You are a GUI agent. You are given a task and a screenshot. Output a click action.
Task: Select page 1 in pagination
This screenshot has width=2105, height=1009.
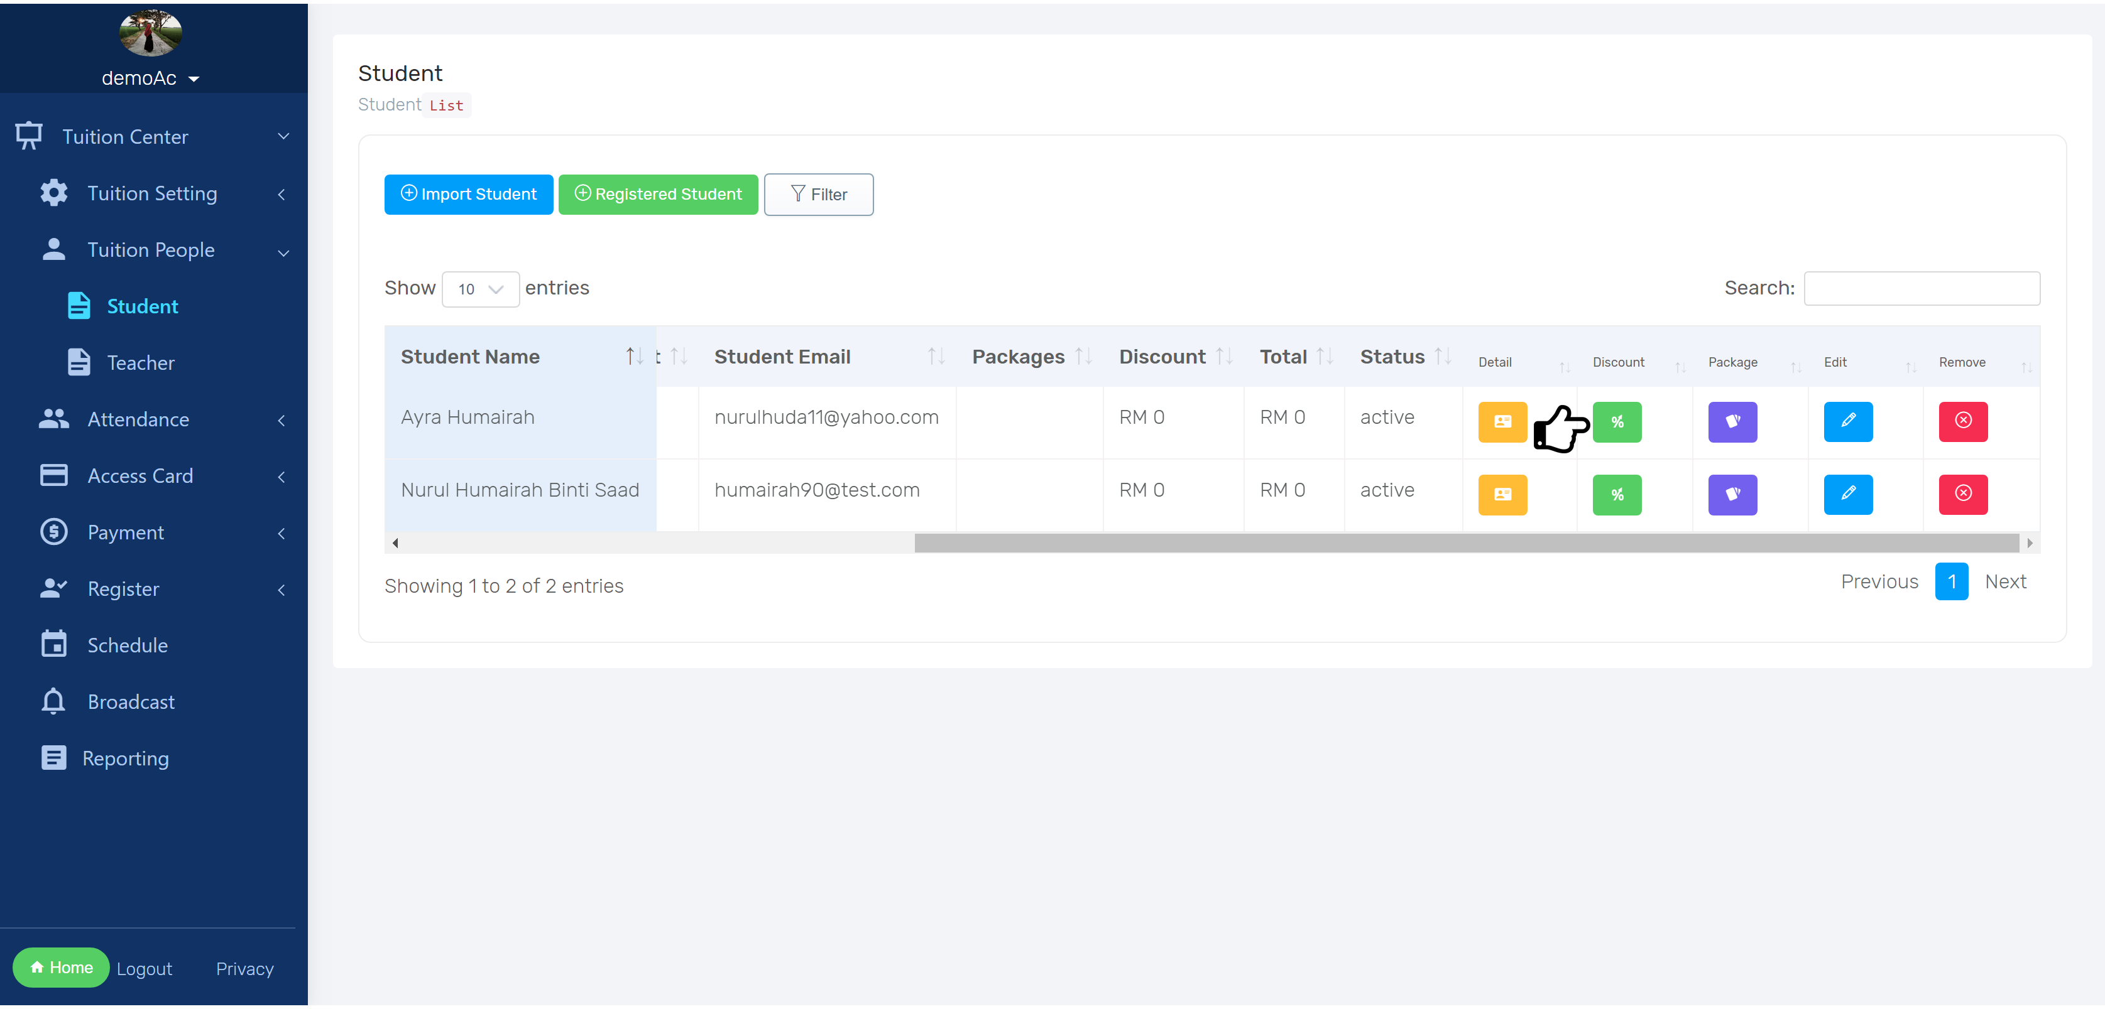pos(1952,581)
